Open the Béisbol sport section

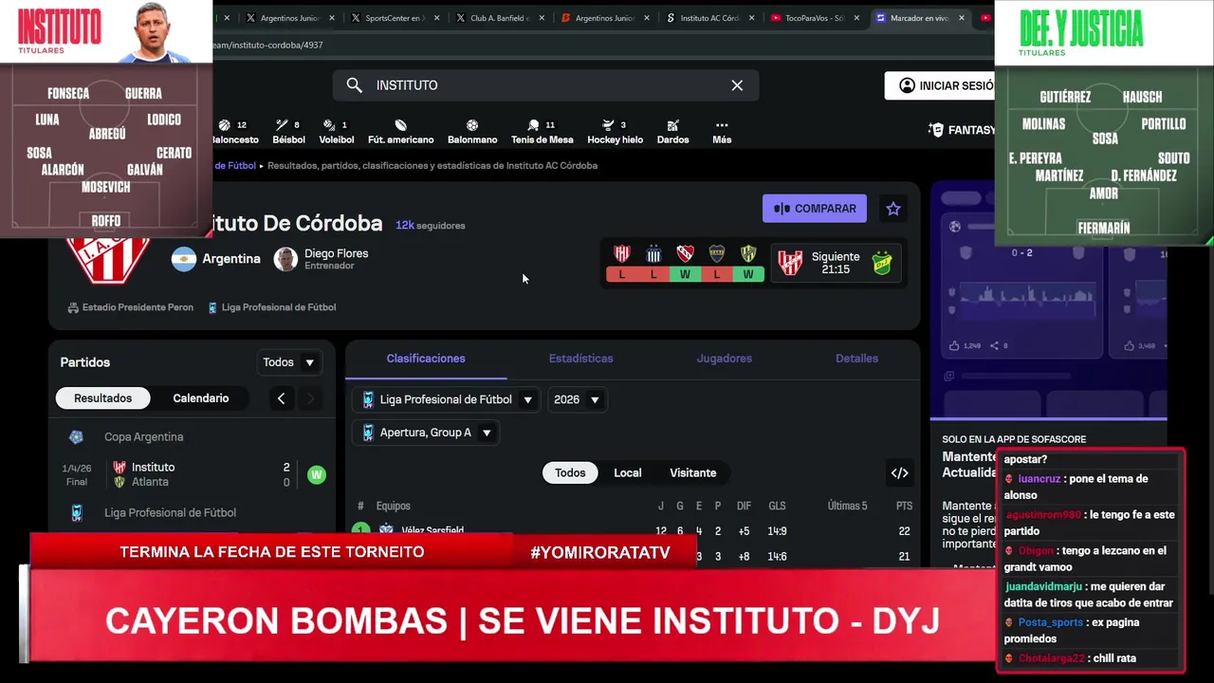(288, 132)
